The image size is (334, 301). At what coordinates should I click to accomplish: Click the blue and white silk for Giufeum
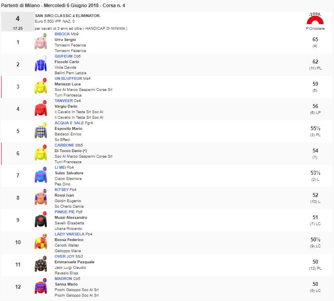[x=41, y=64]
